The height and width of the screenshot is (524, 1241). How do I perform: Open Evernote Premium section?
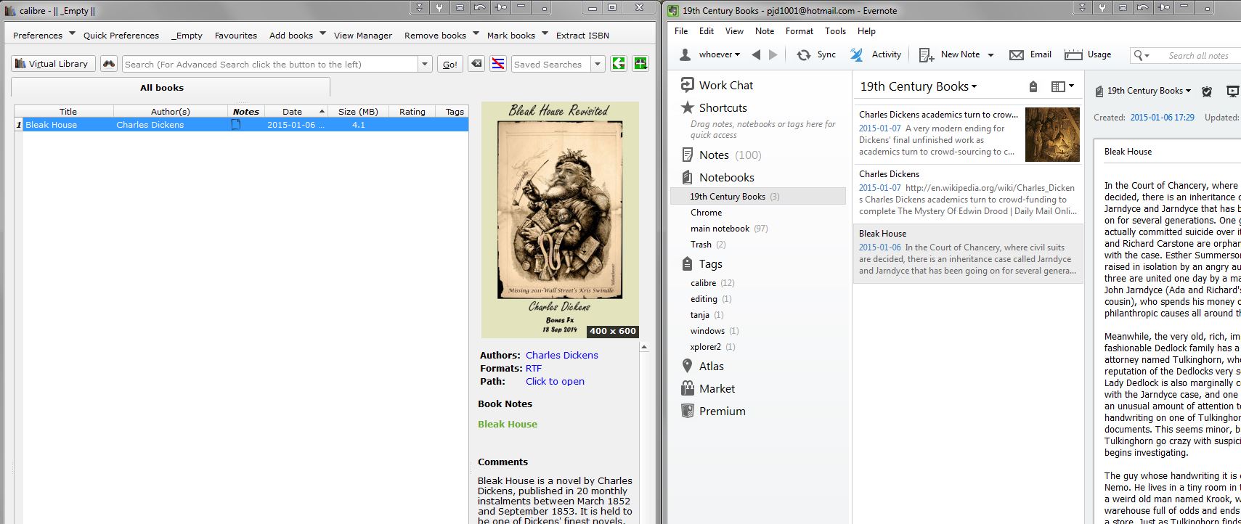(713, 412)
